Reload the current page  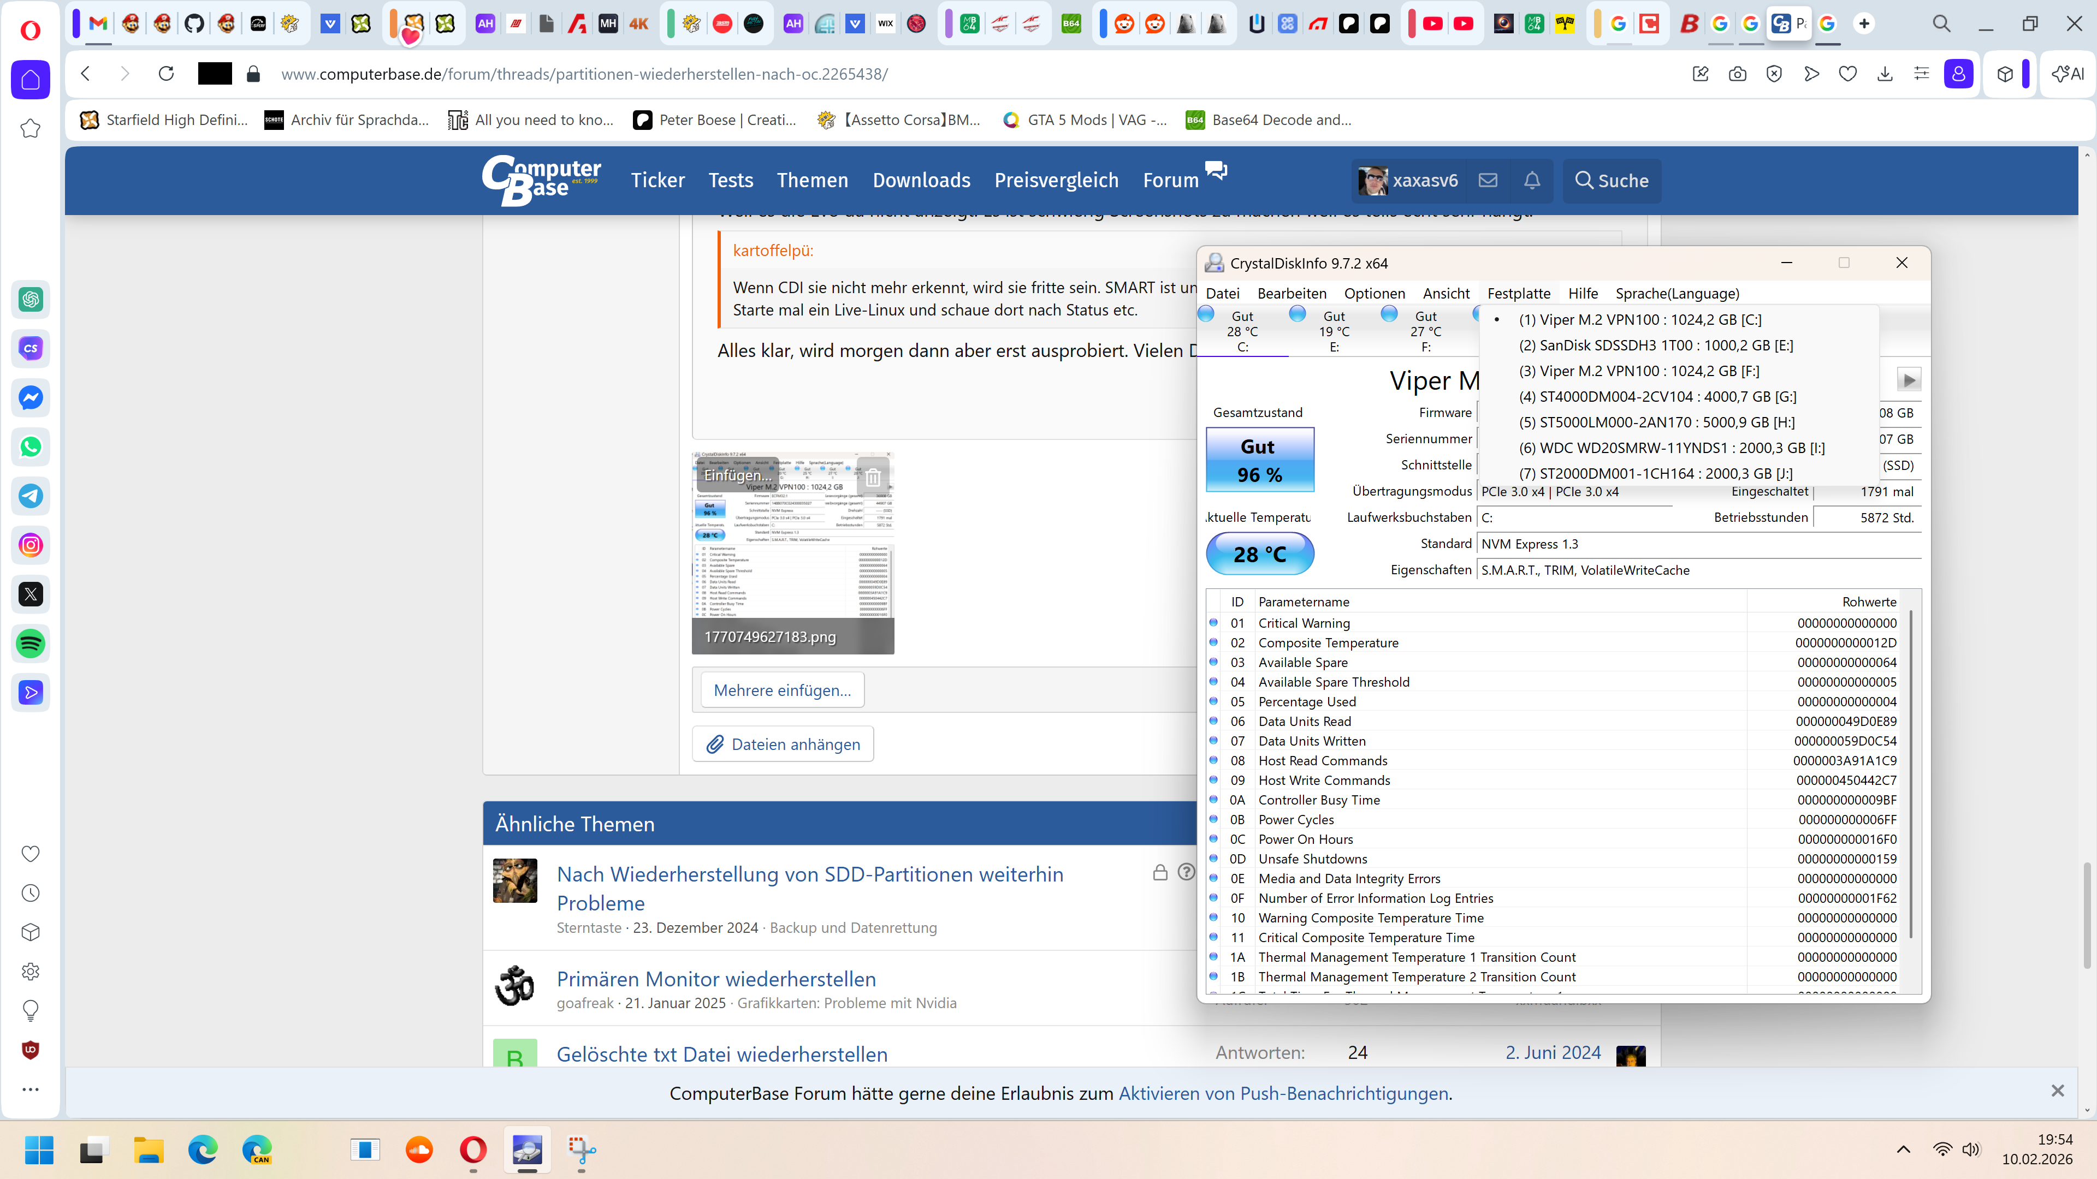[x=166, y=74]
